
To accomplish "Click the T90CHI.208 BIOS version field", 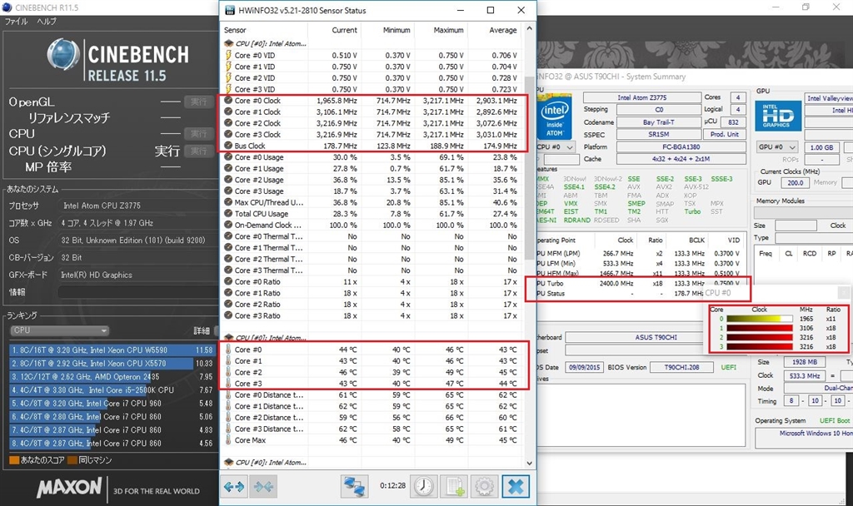I will [x=681, y=367].
